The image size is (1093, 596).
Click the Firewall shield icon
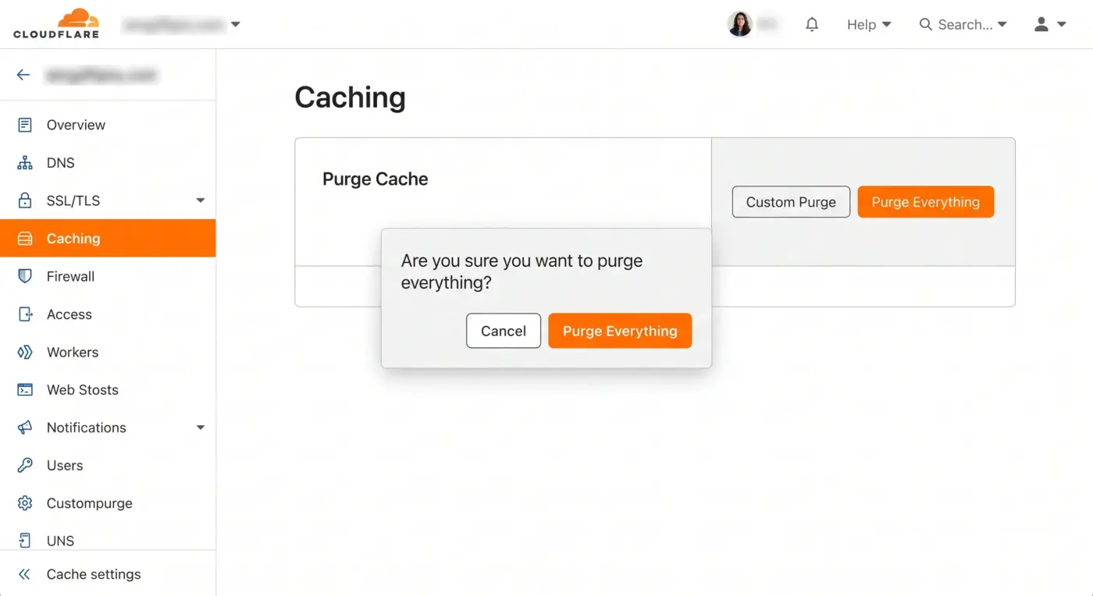point(25,276)
